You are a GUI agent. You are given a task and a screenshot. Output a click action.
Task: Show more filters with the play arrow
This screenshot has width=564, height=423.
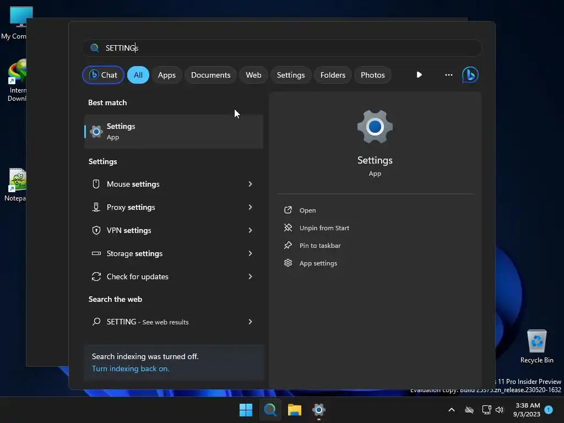pos(419,75)
